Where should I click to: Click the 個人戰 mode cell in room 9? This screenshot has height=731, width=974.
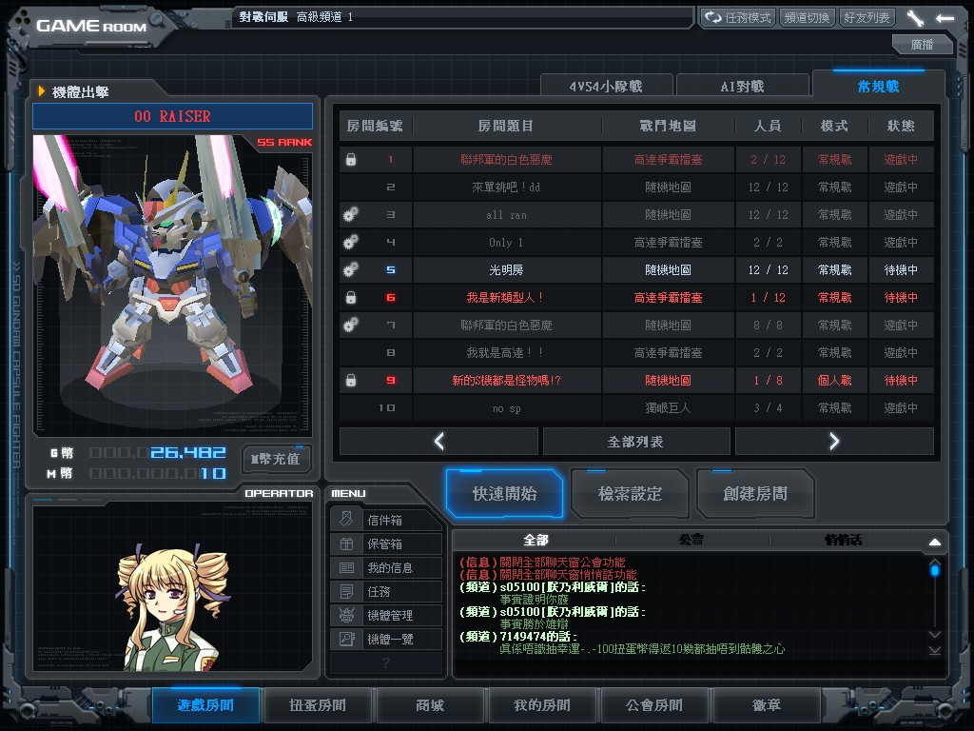point(834,381)
